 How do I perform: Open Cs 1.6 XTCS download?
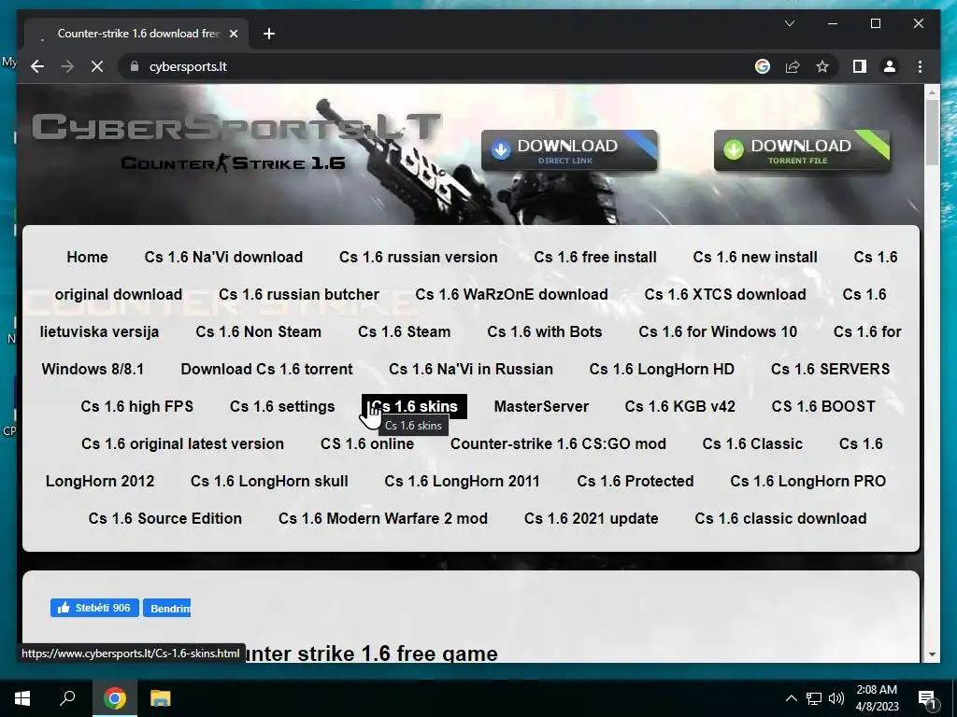(x=725, y=294)
